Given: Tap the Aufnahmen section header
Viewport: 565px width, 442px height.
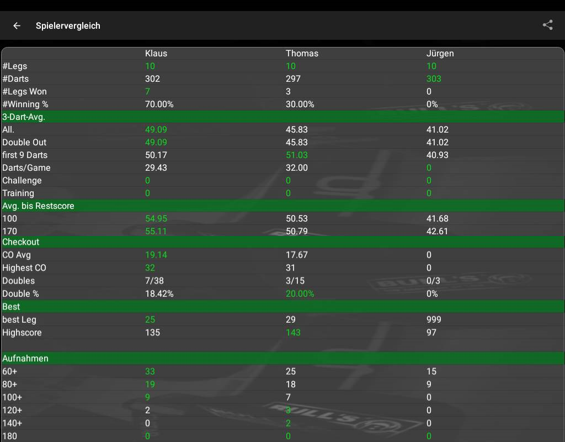Looking at the screenshot, I should click(x=25, y=359).
